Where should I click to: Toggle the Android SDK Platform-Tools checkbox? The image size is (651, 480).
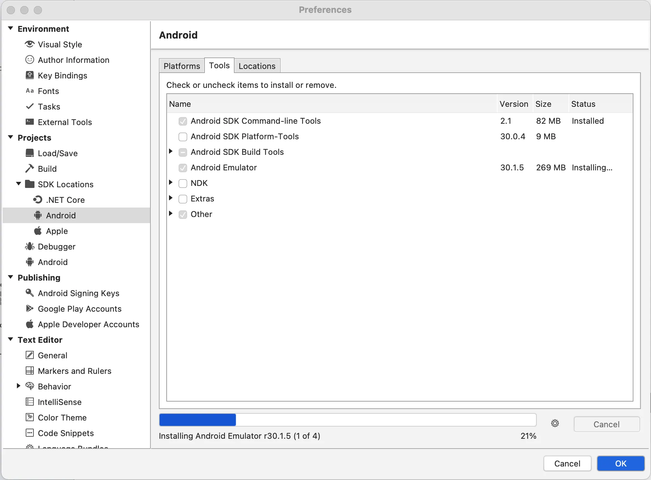point(183,137)
